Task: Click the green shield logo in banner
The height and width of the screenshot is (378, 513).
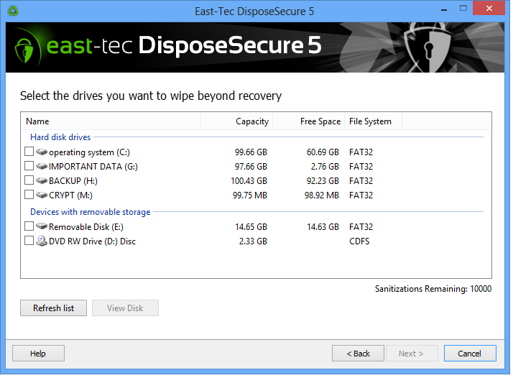Action: tap(24, 50)
